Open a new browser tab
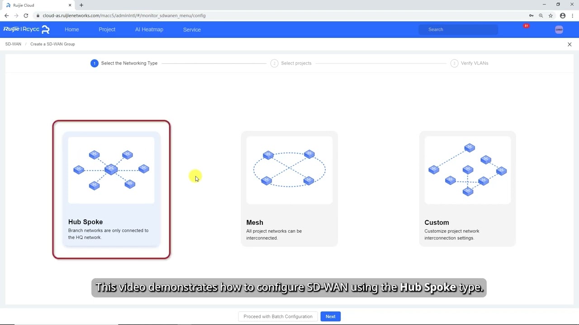Viewport: 579px width, 325px height. coord(81,5)
